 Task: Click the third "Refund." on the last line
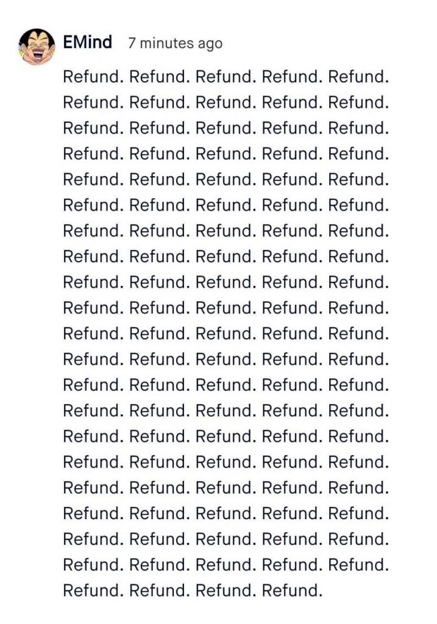226,590
